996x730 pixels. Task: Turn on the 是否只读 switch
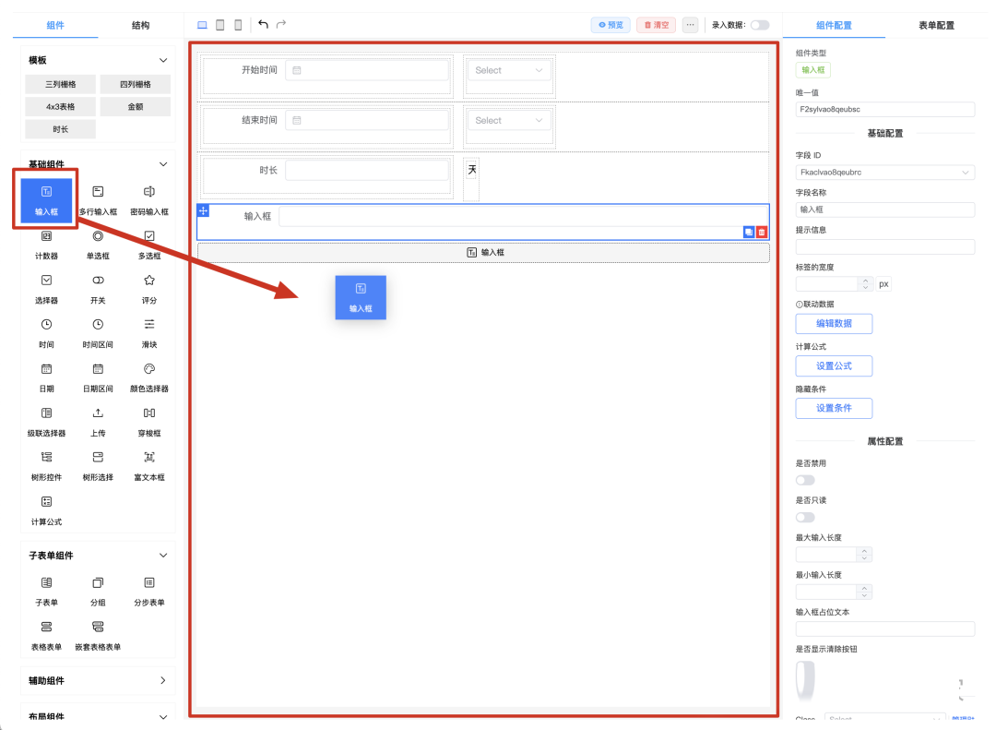[x=805, y=517]
